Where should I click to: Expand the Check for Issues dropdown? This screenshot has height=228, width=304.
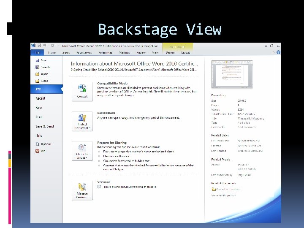click(82, 151)
